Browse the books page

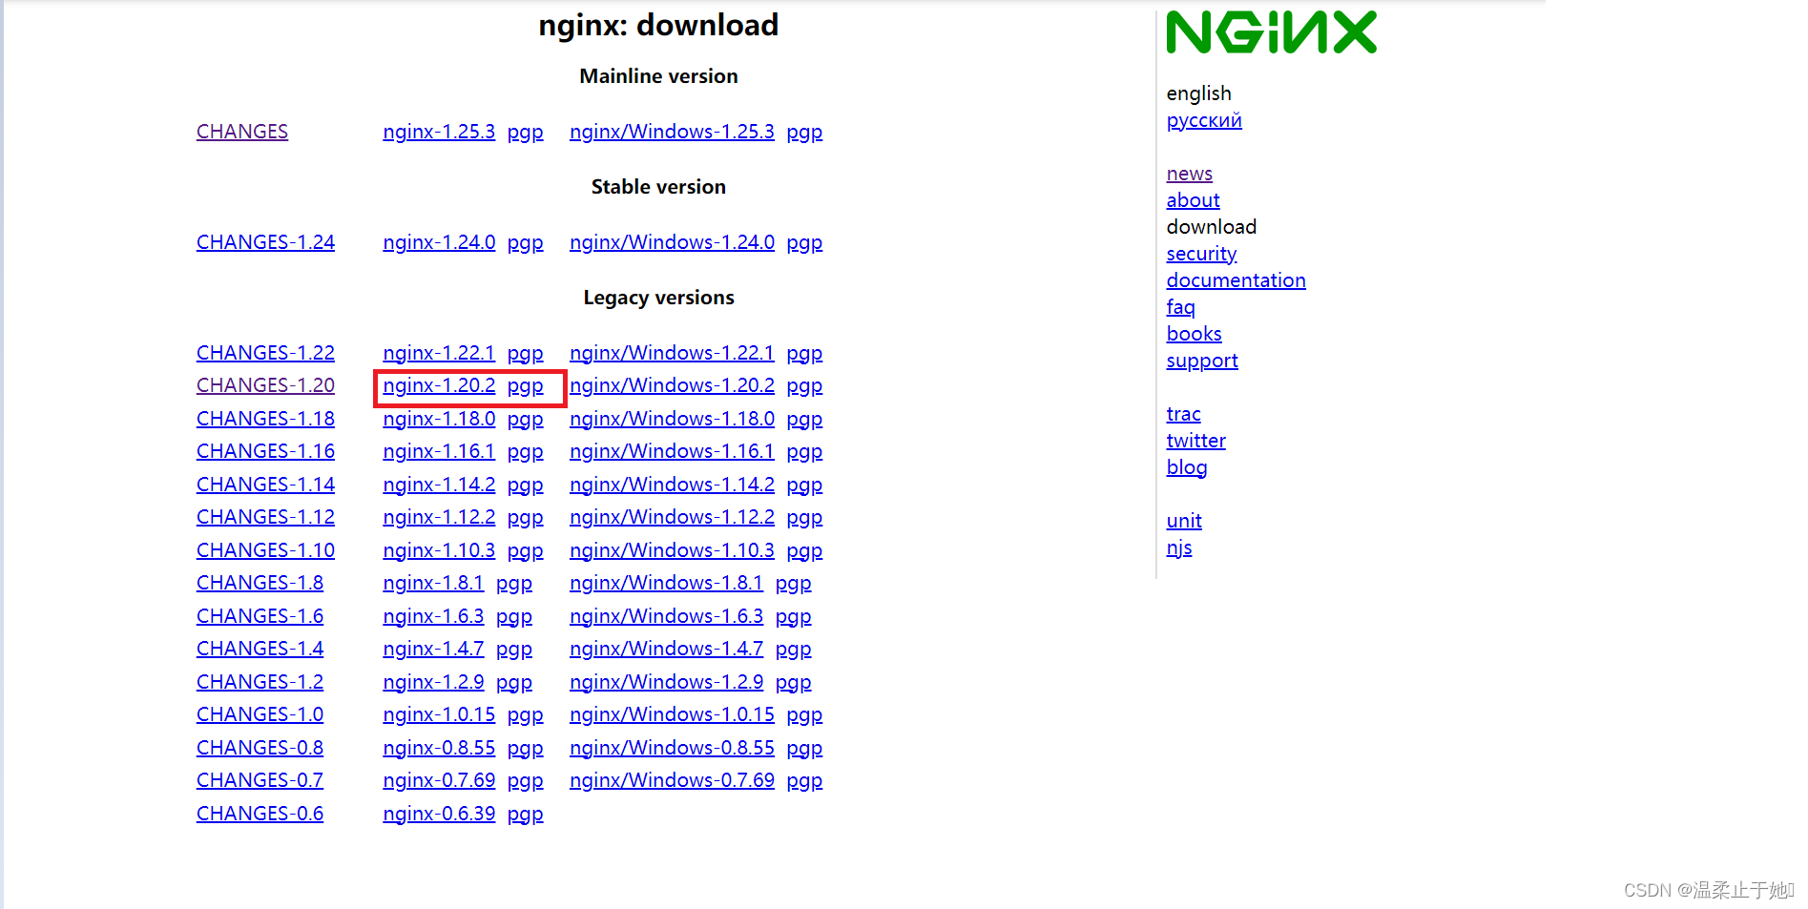pyautogui.click(x=1193, y=333)
